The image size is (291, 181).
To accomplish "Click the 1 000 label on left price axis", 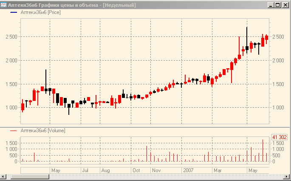I will coord(11,107).
